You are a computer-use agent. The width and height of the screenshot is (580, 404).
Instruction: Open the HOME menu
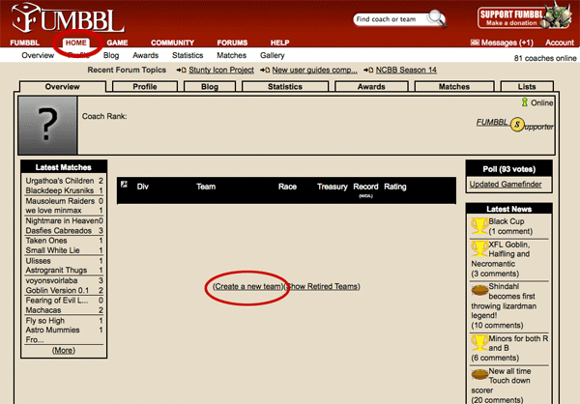(75, 43)
